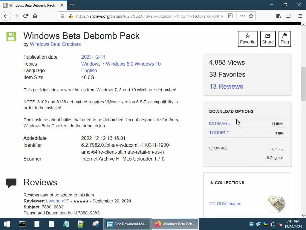Add this item to Favorites
This screenshot has height=230, width=306.
(248, 39)
